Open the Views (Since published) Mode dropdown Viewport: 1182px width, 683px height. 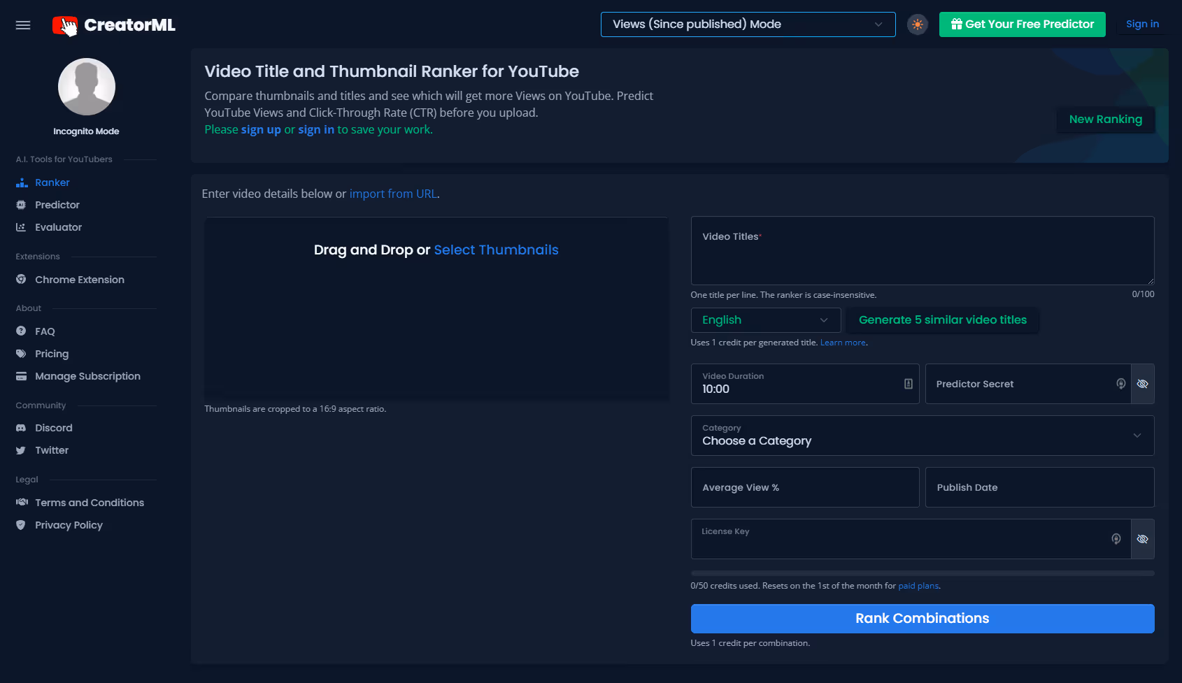748,24
